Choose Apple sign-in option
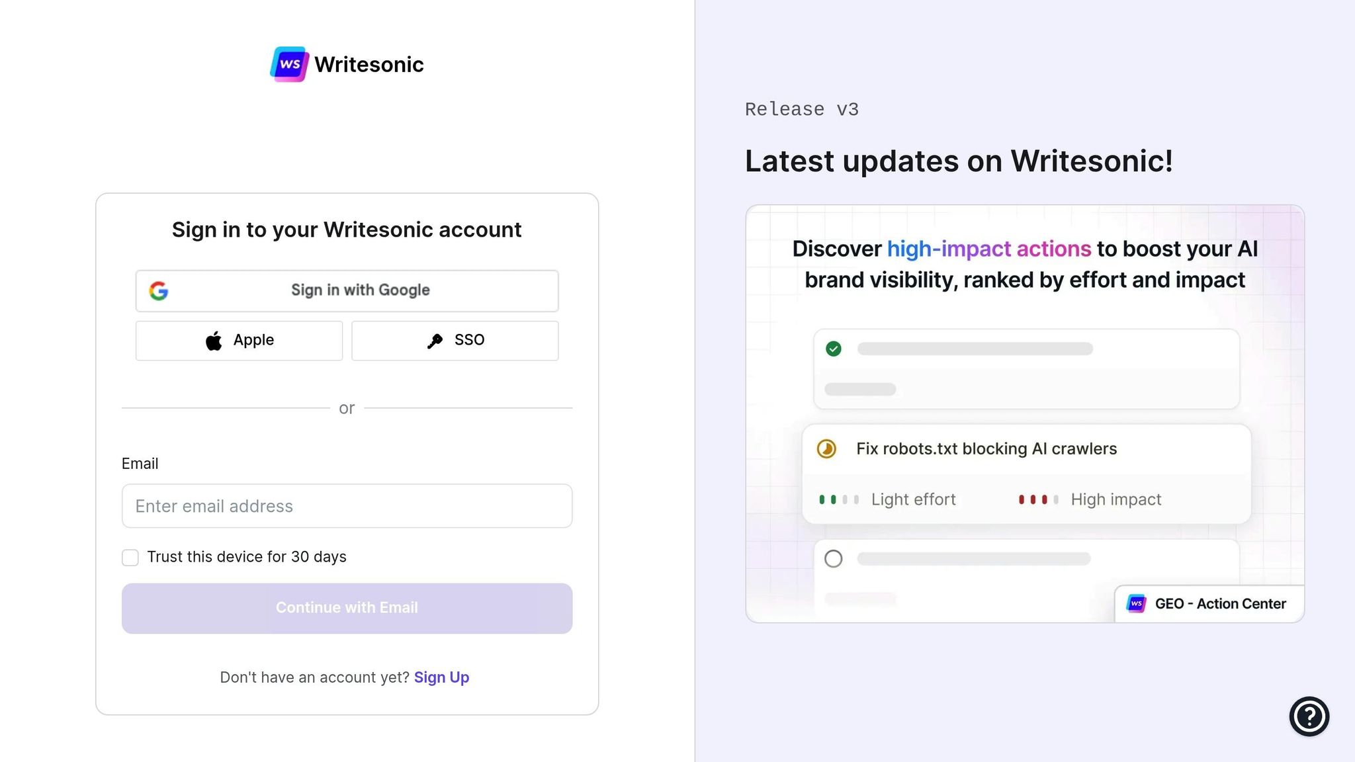This screenshot has height=762, width=1355. coord(239,341)
